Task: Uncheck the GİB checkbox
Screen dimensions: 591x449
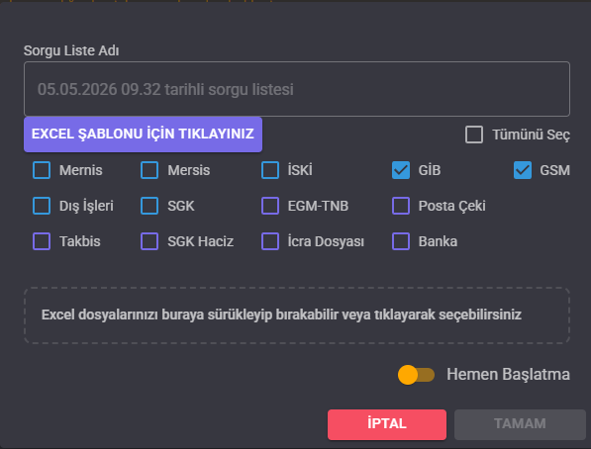Action: tap(401, 170)
